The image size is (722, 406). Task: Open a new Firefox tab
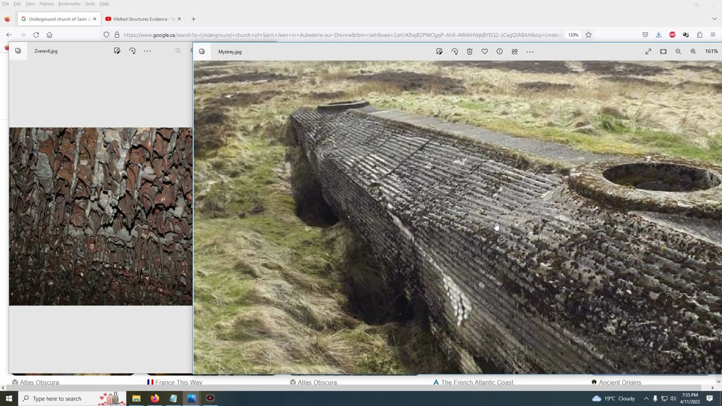[x=193, y=19]
